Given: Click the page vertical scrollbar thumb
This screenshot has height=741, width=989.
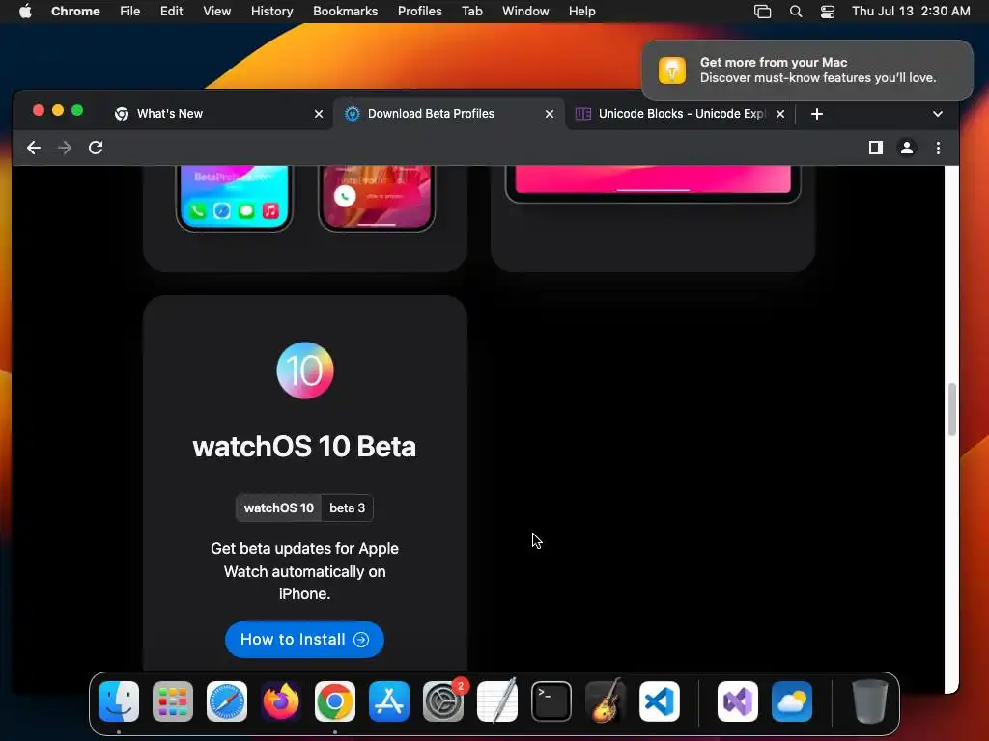Looking at the screenshot, I should point(951,409).
